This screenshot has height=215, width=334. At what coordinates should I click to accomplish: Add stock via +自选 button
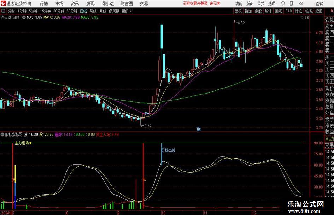click(309, 11)
